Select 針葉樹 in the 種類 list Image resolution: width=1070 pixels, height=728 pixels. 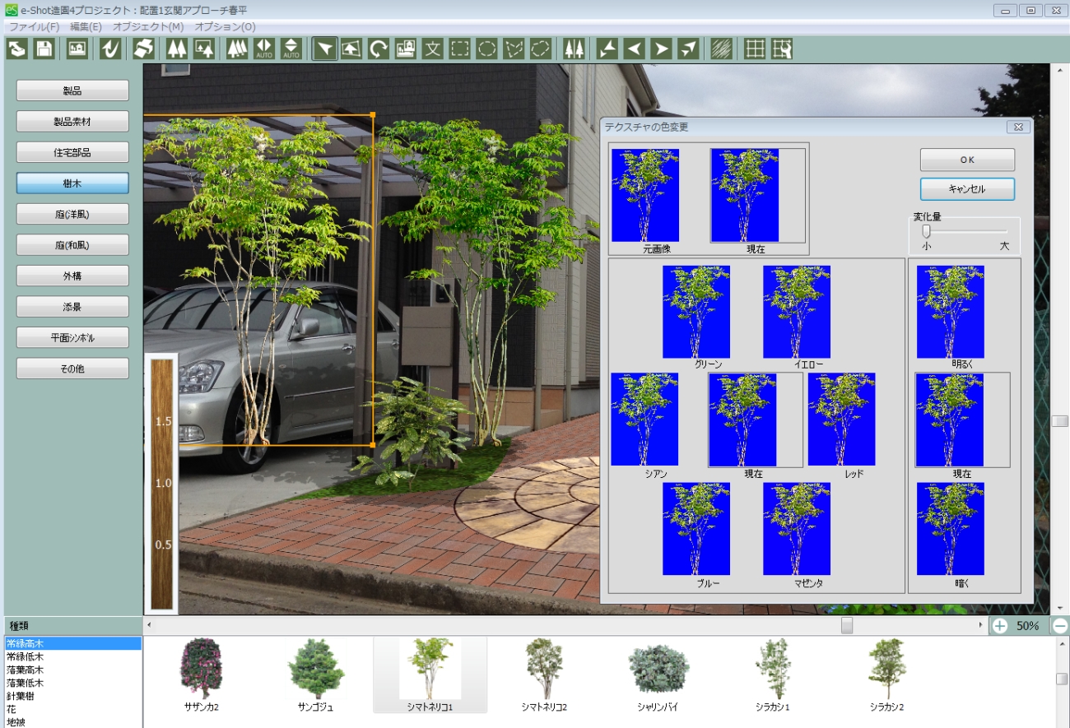point(72,696)
